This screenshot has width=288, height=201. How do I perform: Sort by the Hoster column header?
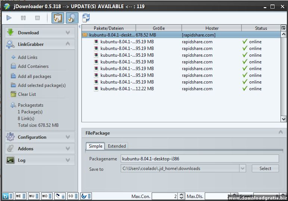211,28
